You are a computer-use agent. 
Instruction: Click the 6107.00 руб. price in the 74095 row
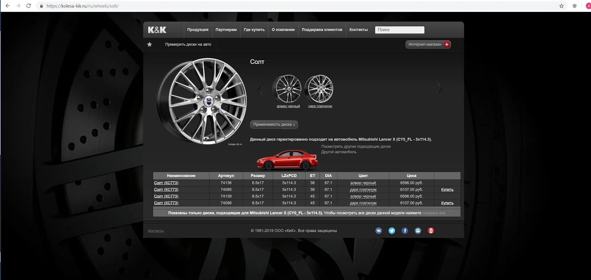click(412, 190)
